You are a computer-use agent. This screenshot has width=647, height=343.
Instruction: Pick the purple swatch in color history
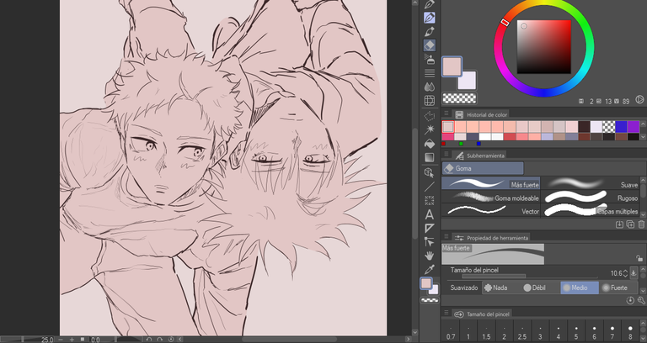(634, 126)
